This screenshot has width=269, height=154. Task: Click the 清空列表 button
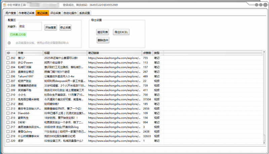click(x=103, y=32)
